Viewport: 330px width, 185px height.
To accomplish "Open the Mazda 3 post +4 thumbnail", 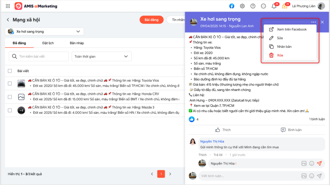I will point(21,110).
